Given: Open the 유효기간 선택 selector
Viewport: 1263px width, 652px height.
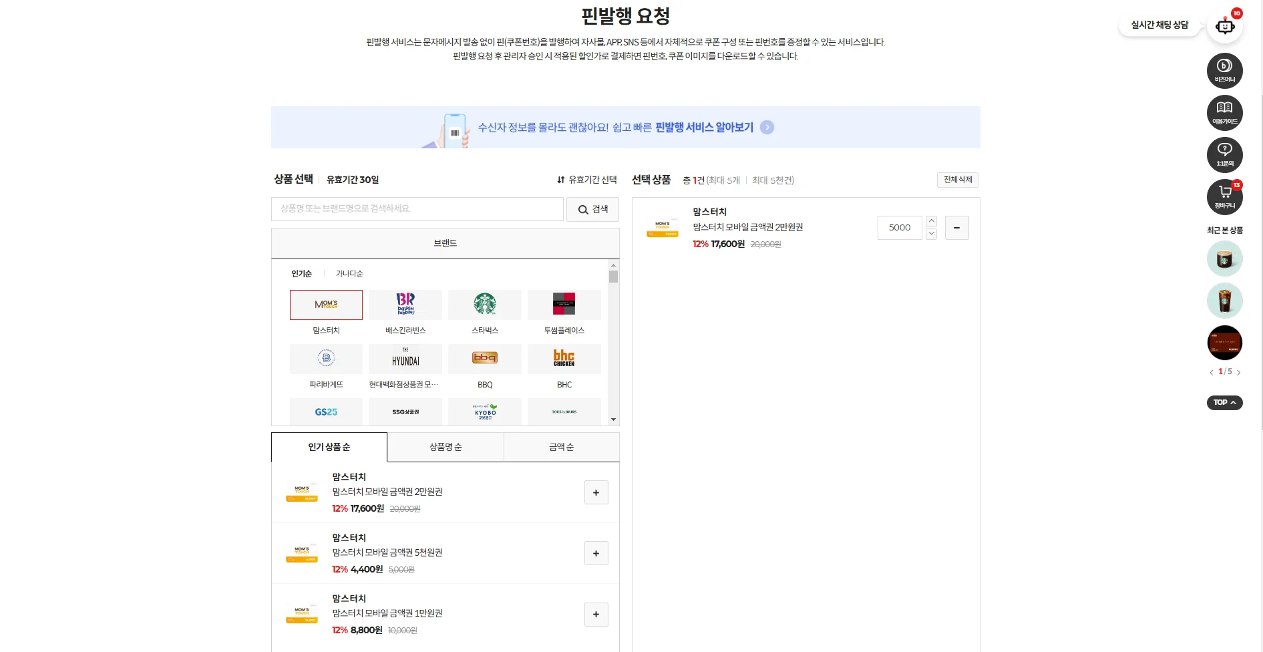Looking at the screenshot, I should (x=586, y=180).
